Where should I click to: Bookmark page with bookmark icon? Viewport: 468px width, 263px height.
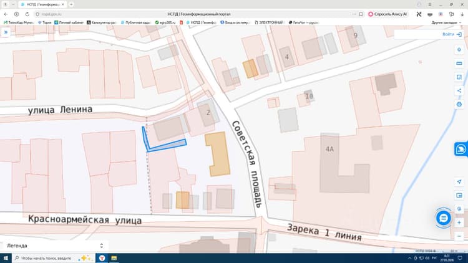point(361,14)
